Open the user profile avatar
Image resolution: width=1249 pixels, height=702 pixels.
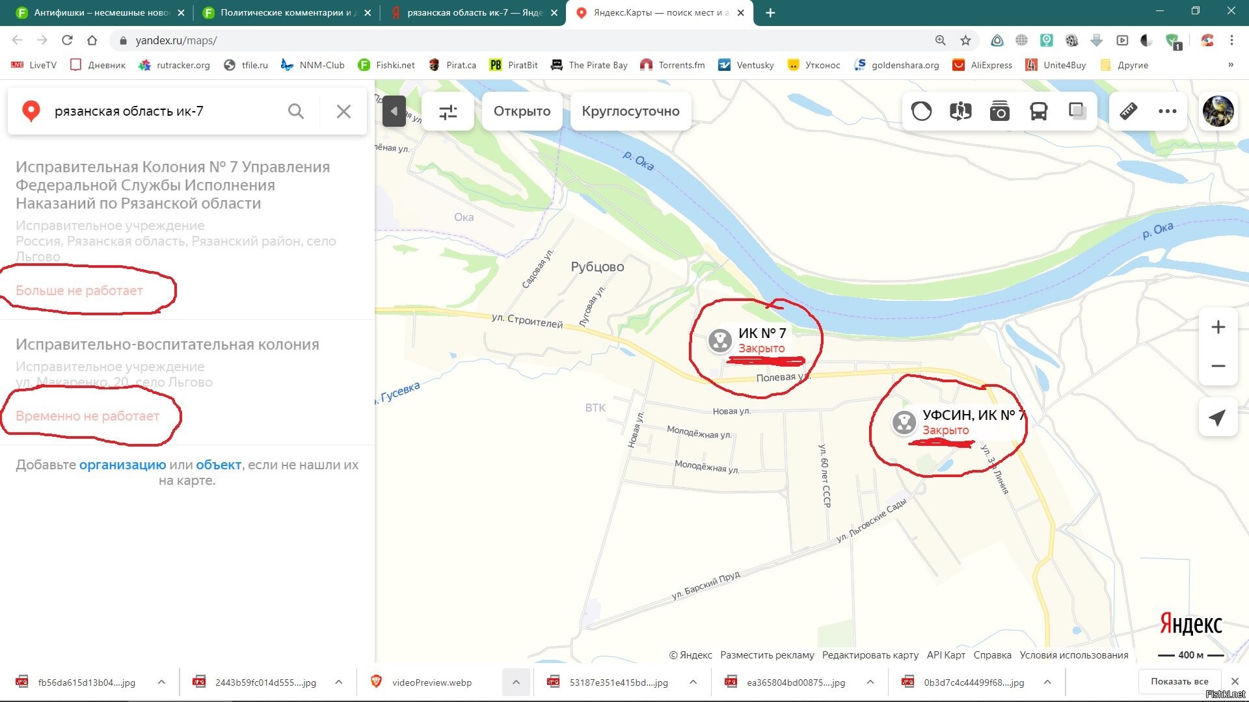point(1218,111)
